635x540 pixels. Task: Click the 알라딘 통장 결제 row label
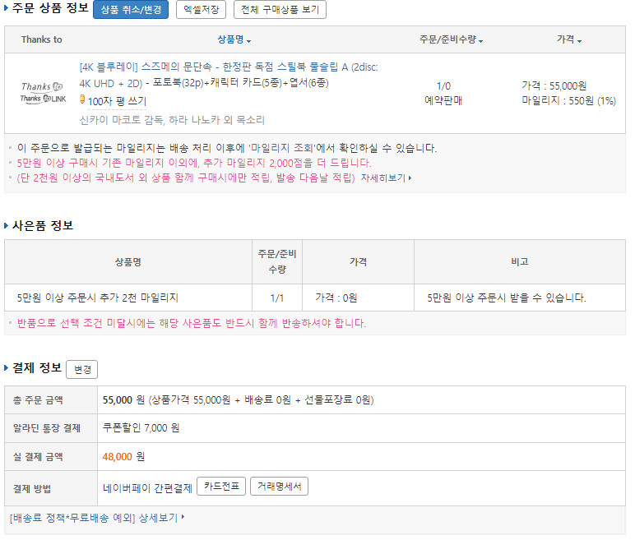pos(47,428)
